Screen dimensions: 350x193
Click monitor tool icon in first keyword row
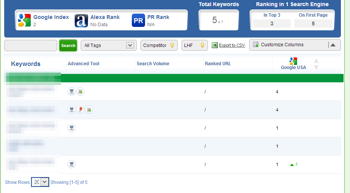point(72,91)
